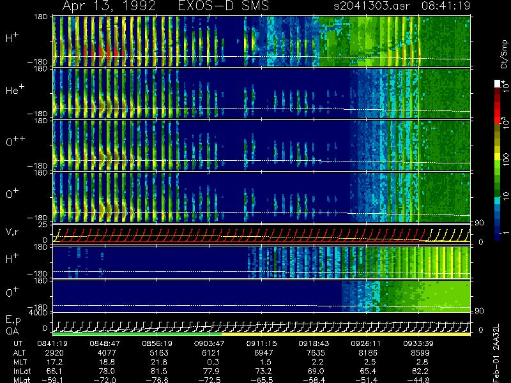The image size is (511, 383).
Task: Click the InLat value '81.5'
Action: tap(159, 371)
